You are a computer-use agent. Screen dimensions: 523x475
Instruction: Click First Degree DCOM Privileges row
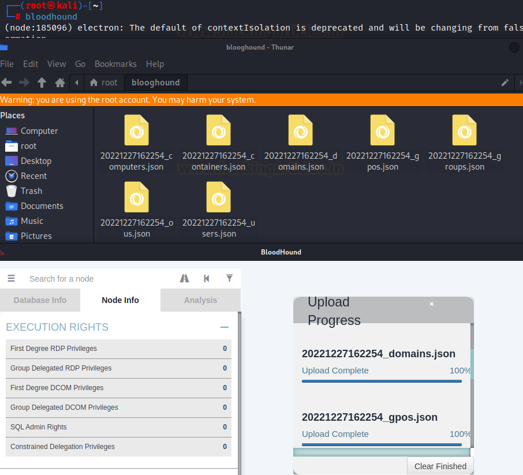click(x=118, y=388)
